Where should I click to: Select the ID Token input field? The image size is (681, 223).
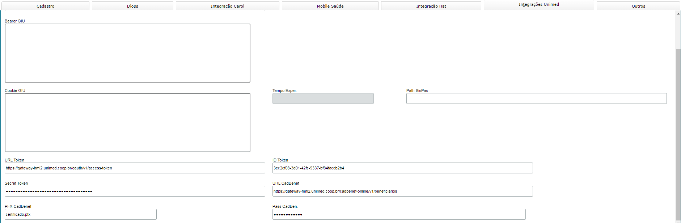click(402, 168)
